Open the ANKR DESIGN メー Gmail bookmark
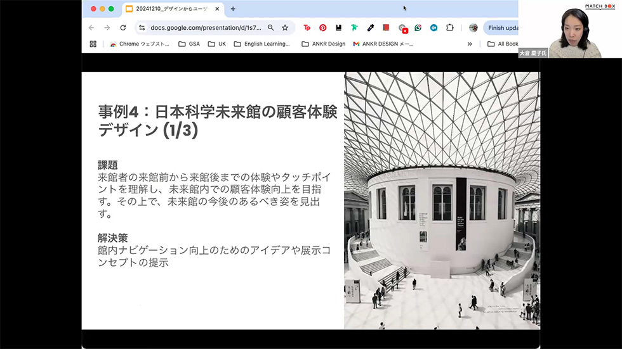 coord(383,44)
